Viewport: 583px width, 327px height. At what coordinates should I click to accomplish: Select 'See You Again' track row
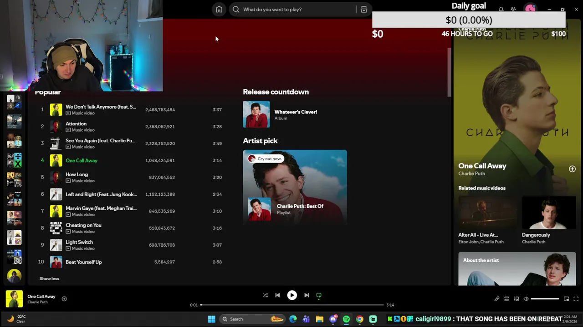tap(130, 144)
